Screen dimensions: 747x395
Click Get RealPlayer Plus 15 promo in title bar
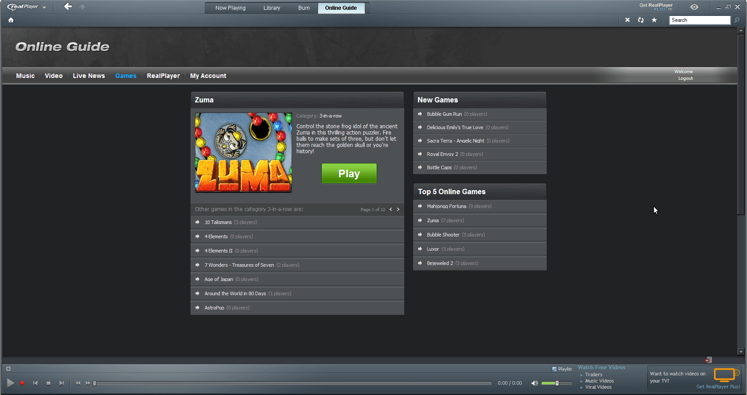(x=656, y=7)
